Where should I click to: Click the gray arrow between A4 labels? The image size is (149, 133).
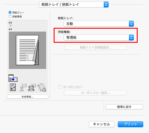(x=11, y=26)
